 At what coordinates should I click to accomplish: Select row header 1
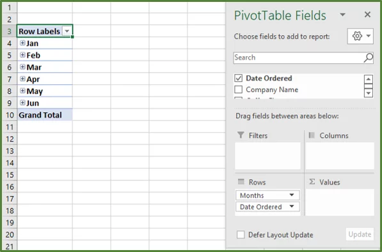point(9,7)
